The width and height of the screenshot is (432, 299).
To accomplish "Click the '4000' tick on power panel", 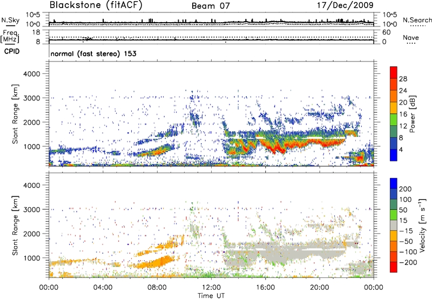I will point(31,74).
